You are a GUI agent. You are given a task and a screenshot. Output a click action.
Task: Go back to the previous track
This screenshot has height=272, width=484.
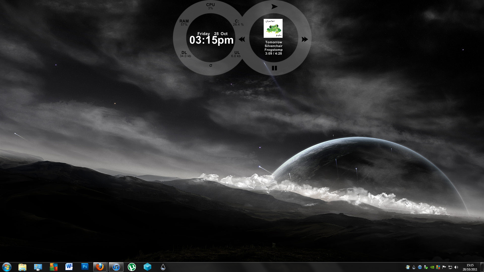tap(242, 39)
